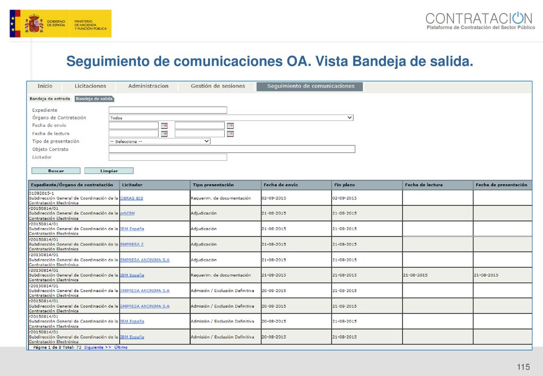Click the Fecha de envío cell 02-09-2015
This screenshot has width=543, height=376.
click(296, 198)
